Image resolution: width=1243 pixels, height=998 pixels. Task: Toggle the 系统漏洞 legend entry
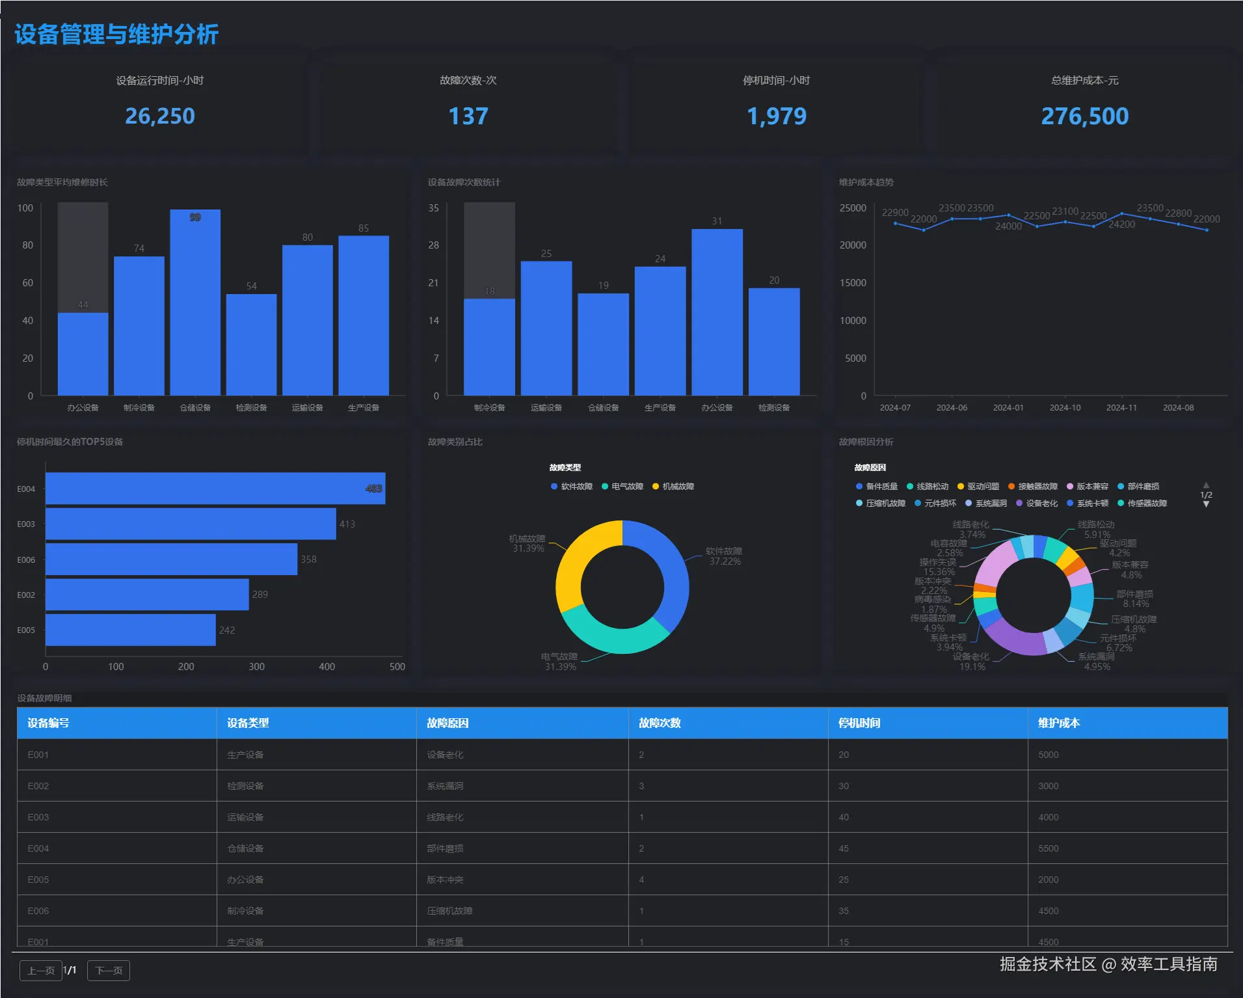(986, 504)
